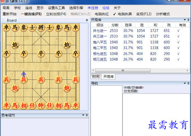This screenshot has width=191, height=136.
Task: Toggle 电脑执红 computer plays red
Action: click(102, 14)
